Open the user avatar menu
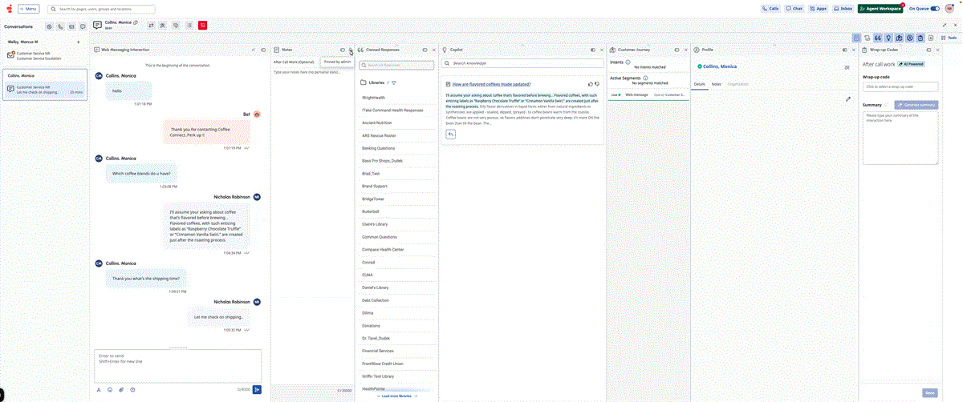The height and width of the screenshot is (402, 963). pos(950,9)
